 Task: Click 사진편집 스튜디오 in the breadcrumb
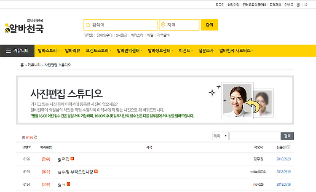[x=58, y=65]
